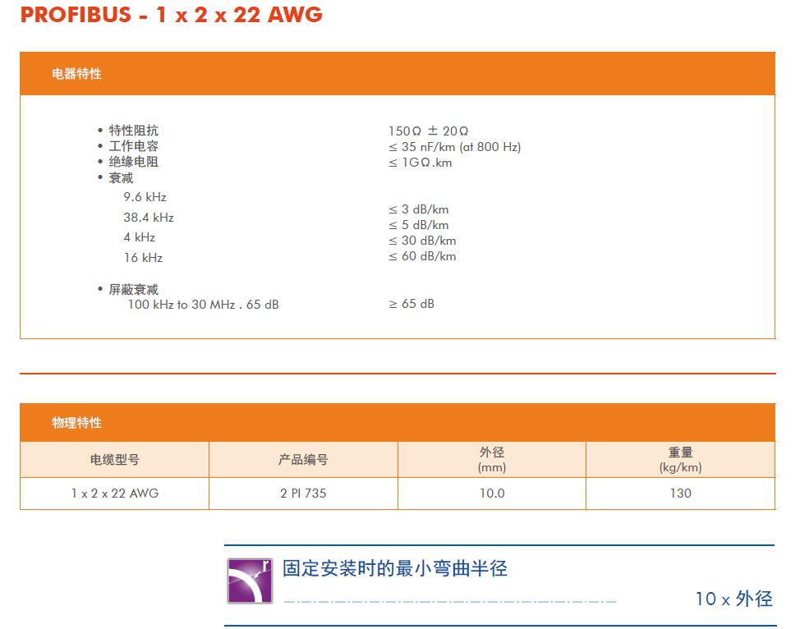
Task: Select the 1 x 2 x 22 AWG table cell
Action: click(115, 494)
